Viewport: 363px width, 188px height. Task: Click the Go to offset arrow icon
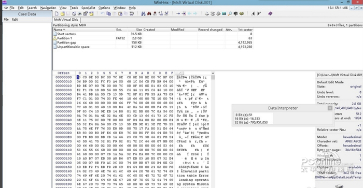coord(178,13)
